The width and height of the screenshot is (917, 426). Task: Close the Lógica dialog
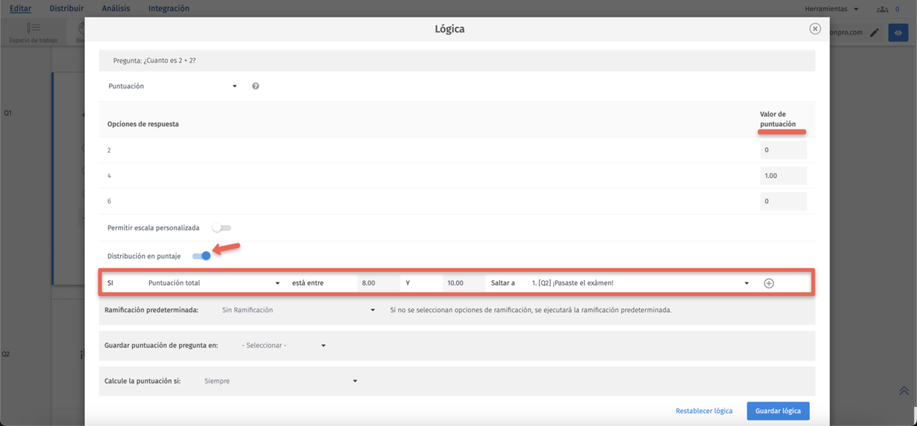(x=815, y=29)
